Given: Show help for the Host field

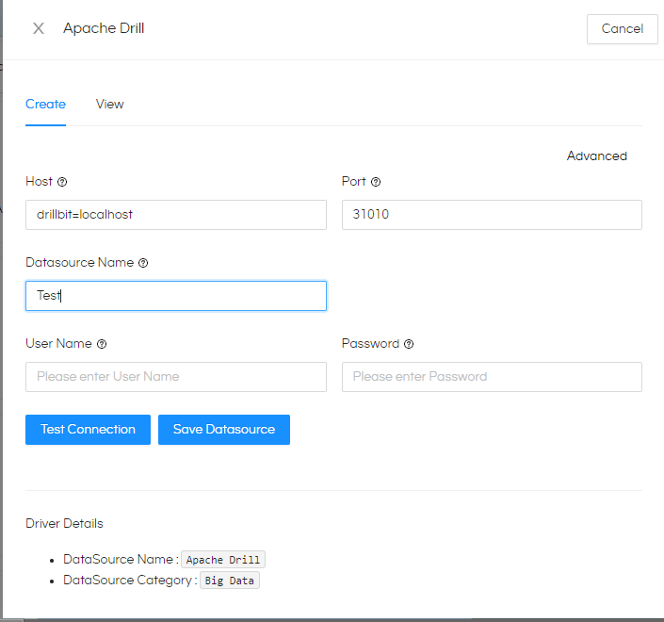Looking at the screenshot, I should pyautogui.click(x=62, y=182).
